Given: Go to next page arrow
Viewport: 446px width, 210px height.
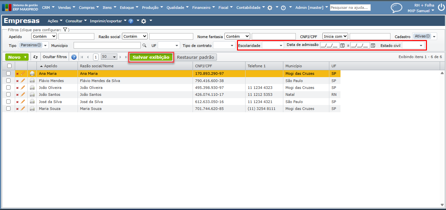Looking at the screenshot, I should pos(120,57).
